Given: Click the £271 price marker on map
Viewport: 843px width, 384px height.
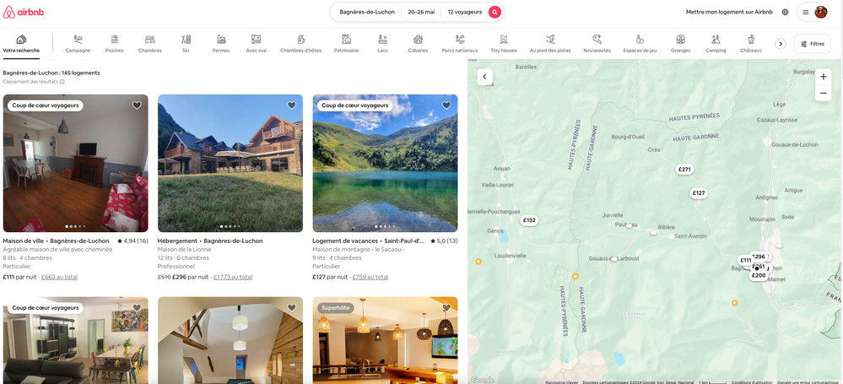Looking at the screenshot, I should tap(684, 170).
